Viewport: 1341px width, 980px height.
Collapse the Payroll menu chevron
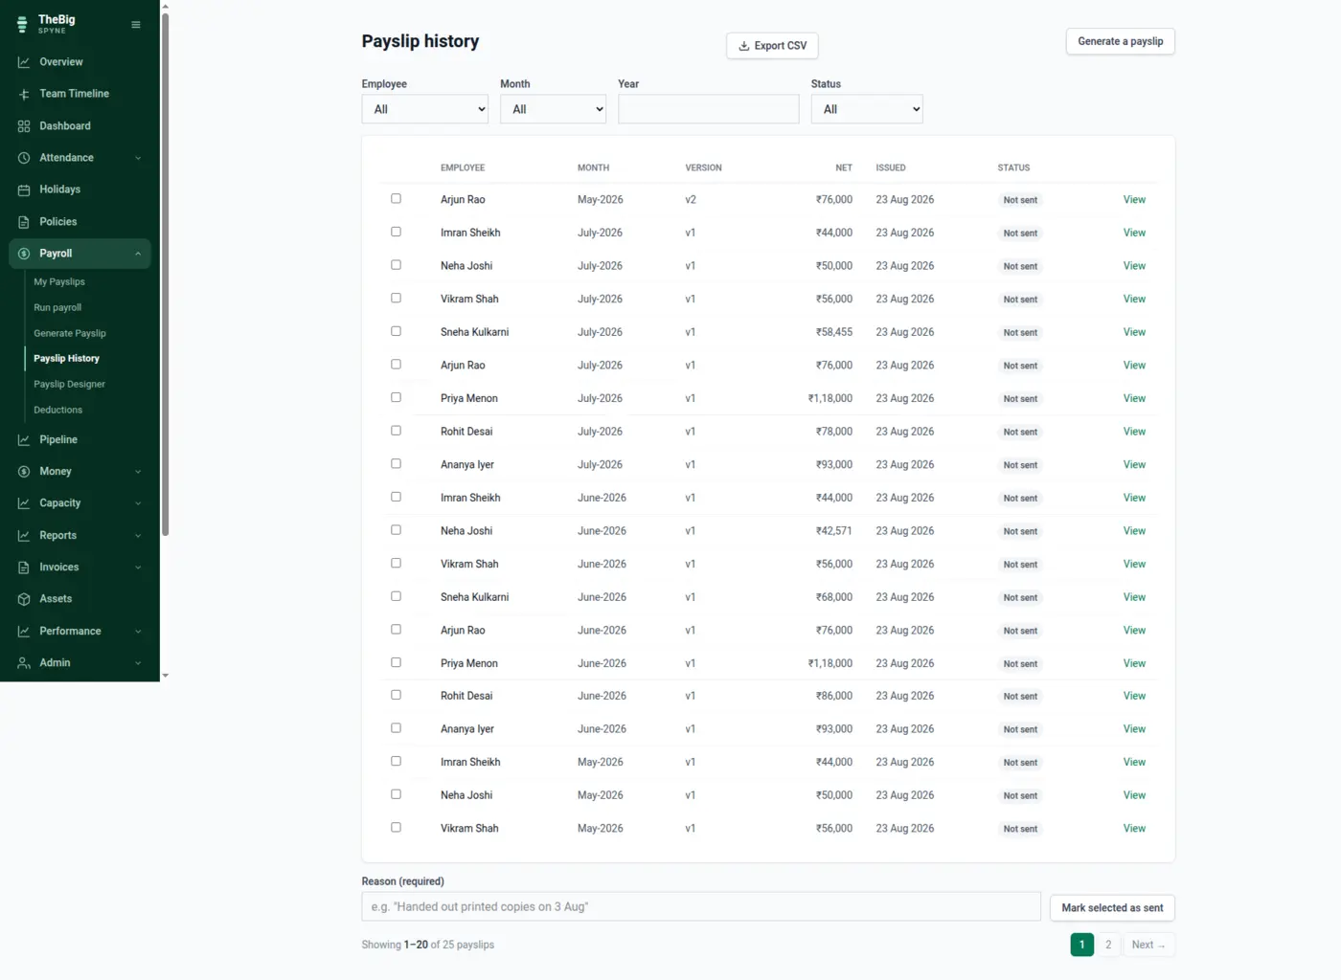click(x=138, y=254)
